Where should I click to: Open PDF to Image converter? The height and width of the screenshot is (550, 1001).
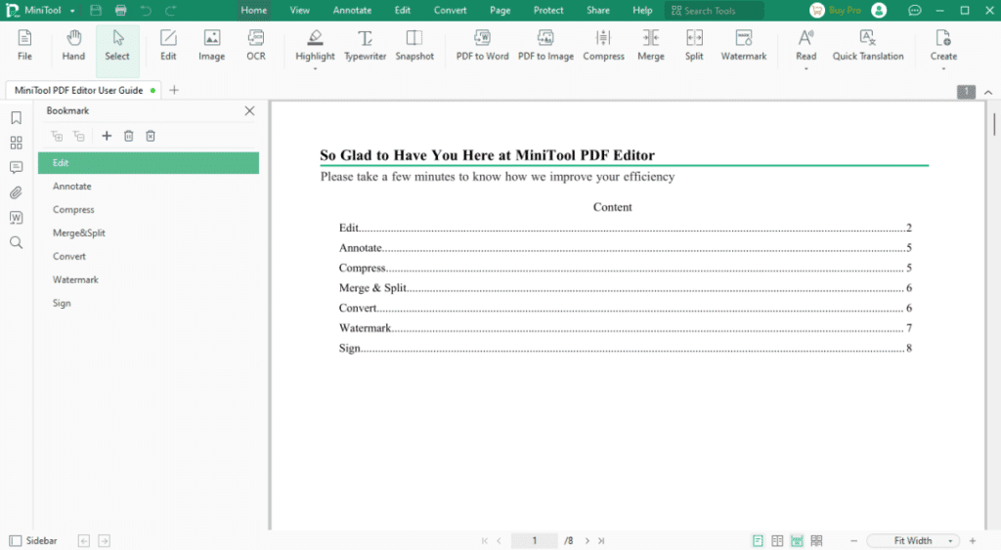[545, 45]
